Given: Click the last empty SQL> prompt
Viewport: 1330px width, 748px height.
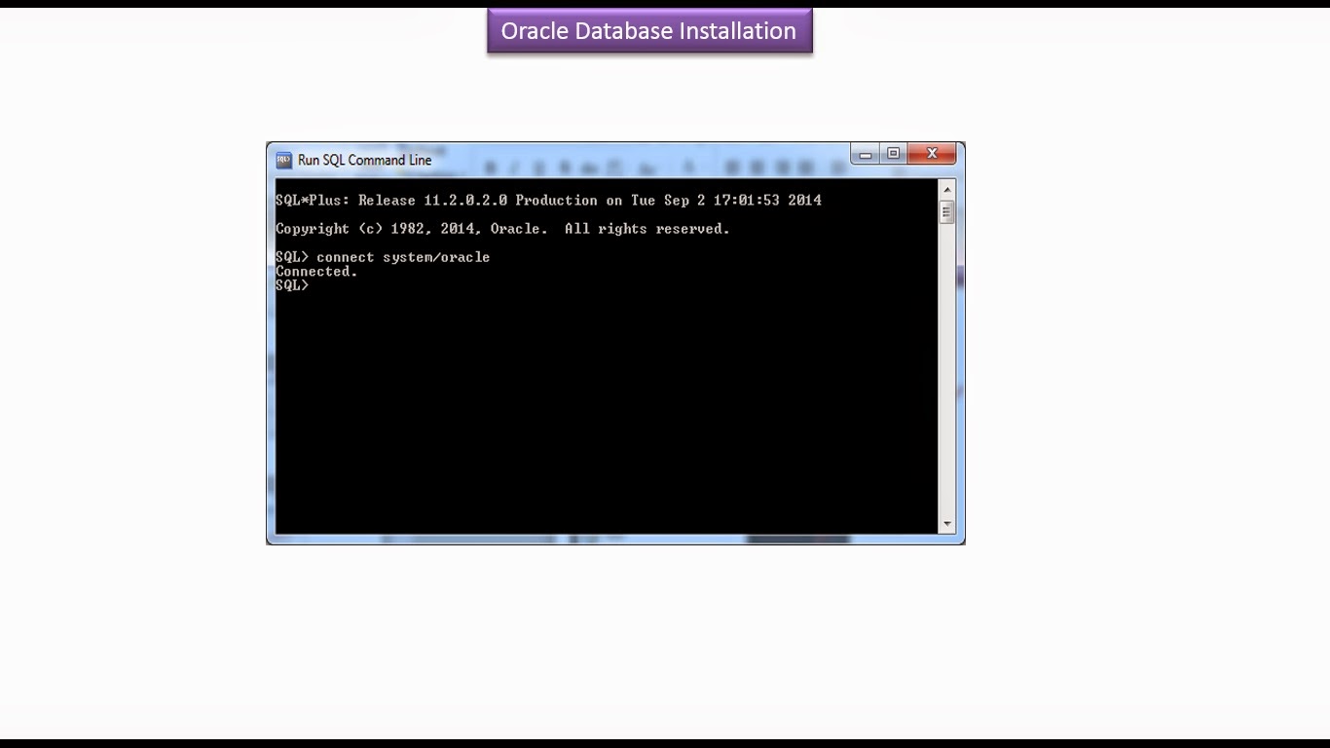Looking at the screenshot, I should pyautogui.click(x=292, y=285).
